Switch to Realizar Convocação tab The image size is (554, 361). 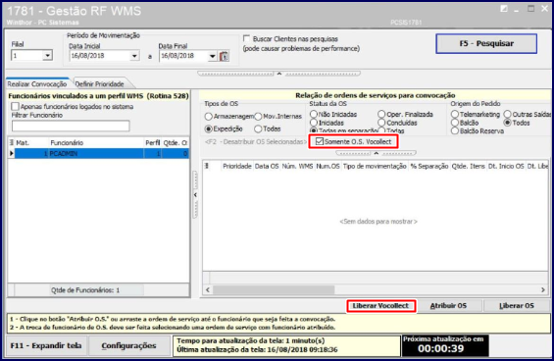pos(37,83)
